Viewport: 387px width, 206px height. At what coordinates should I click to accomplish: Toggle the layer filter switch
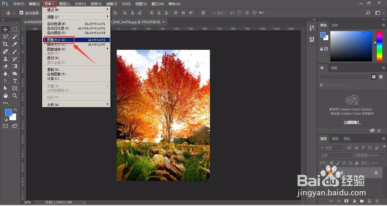385,147
